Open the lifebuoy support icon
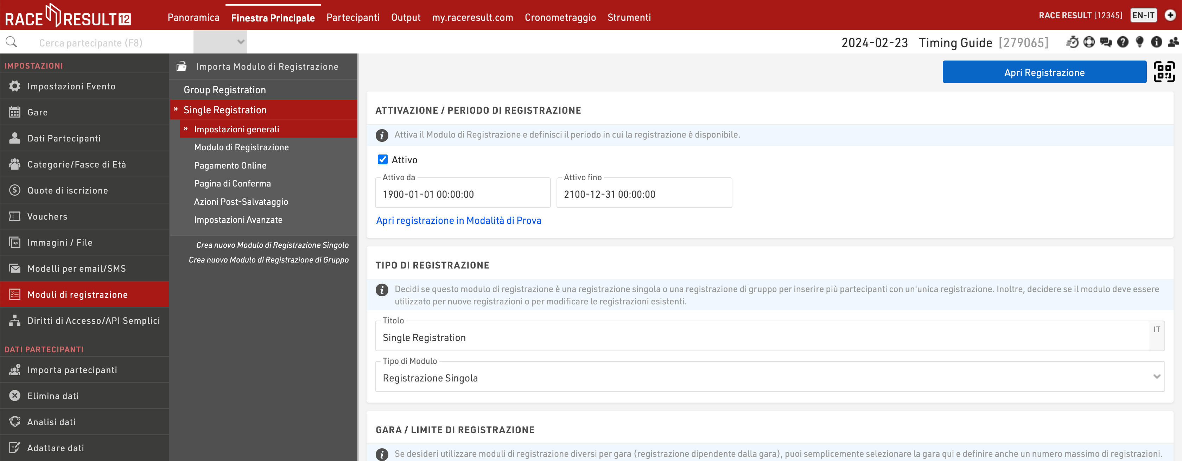Viewport: 1182px width, 461px height. click(x=1089, y=42)
